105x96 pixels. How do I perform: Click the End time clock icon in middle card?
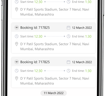click(69, 36)
